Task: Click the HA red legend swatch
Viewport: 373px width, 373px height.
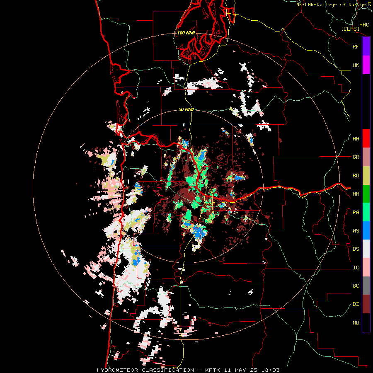Action: (x=366, y=138)
